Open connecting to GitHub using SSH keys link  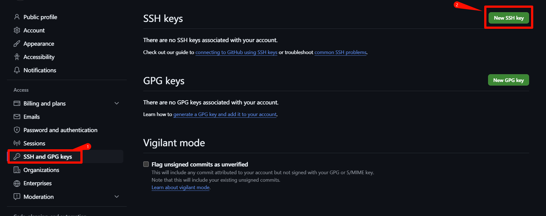pyautogui.click(x=236, y=52)
